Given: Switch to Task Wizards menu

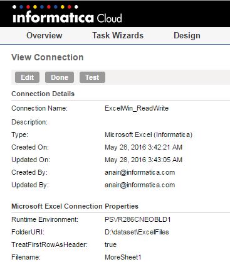Looking at the screenshot, I should (118, 35).
